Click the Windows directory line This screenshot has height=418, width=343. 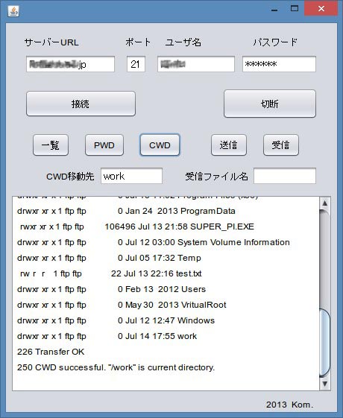point(116,320)
